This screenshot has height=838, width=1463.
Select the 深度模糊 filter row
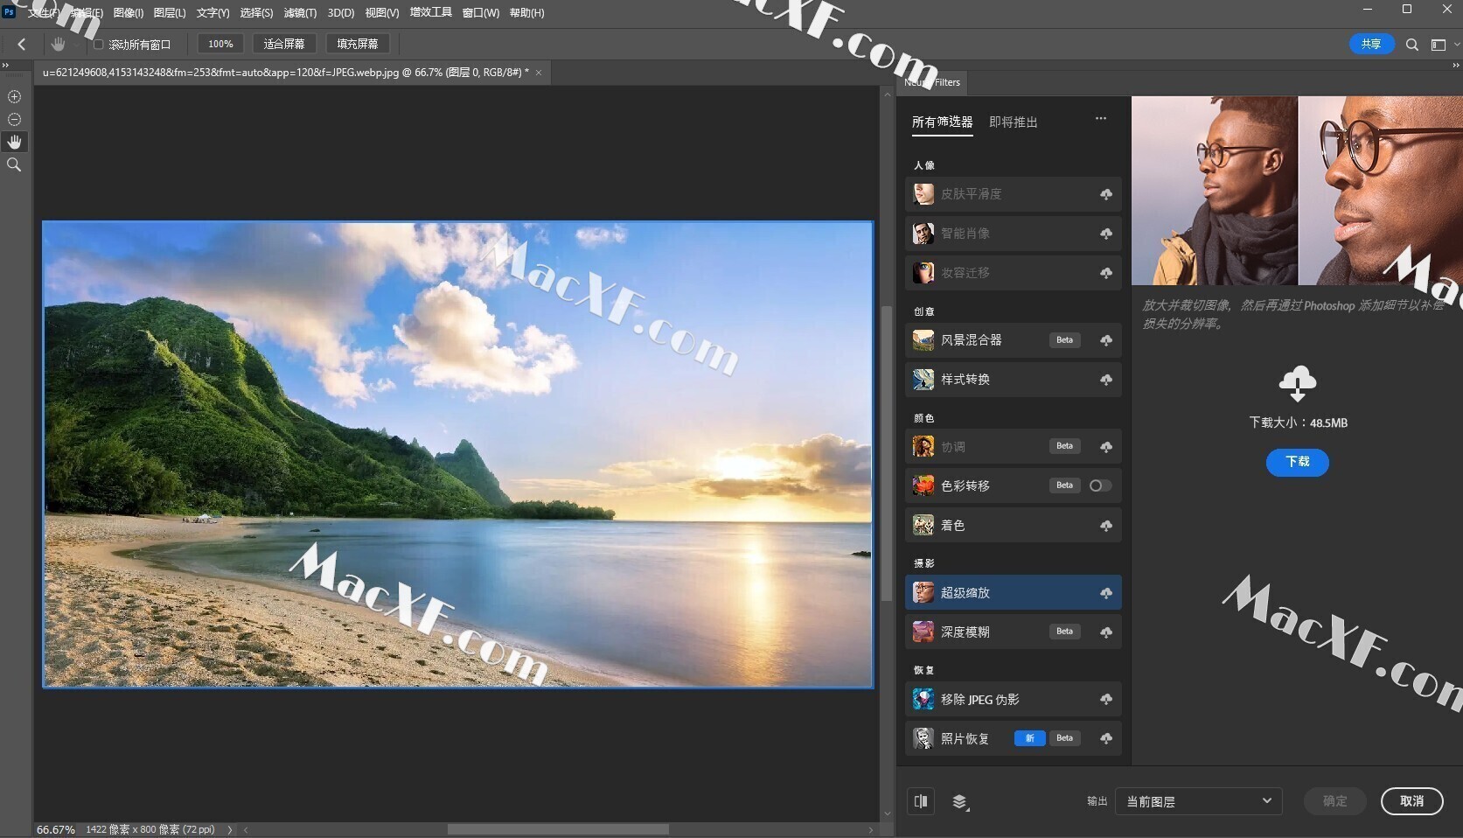1013,632
